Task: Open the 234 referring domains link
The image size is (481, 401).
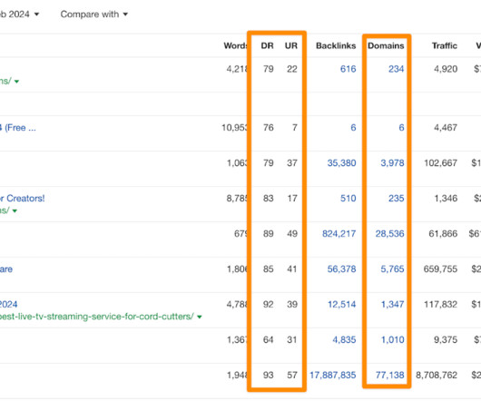Action: point(396,69)
